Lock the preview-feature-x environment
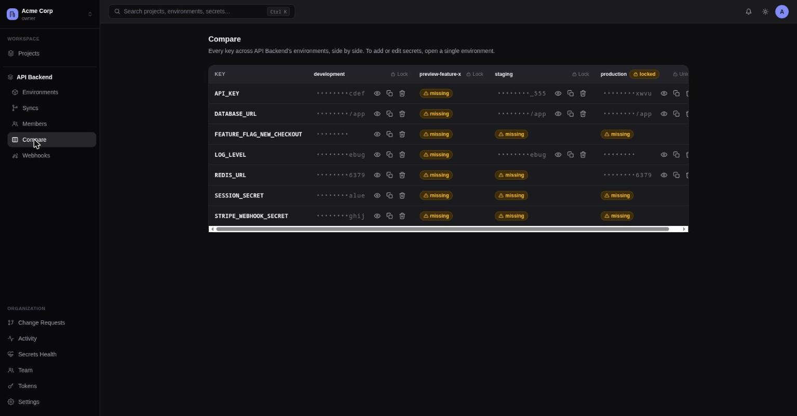The height and width of the screenshot is (416, 797). pyautogui.click(x=475, y=74)
